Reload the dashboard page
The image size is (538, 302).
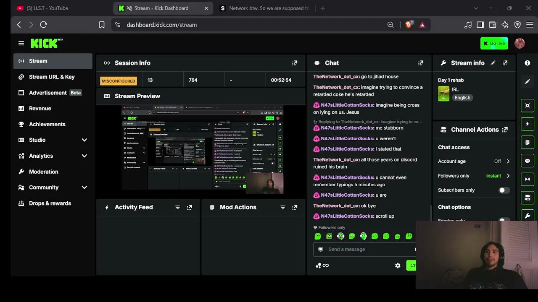[x=43, y=25]
